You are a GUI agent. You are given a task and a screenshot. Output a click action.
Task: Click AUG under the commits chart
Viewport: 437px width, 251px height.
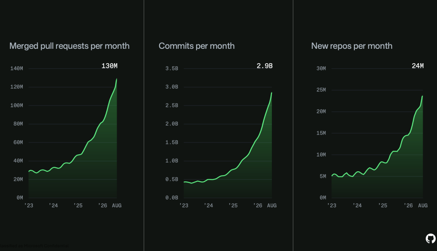click(x=272, y=205)
